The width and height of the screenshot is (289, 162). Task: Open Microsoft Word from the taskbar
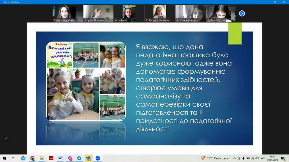point(60,158)
